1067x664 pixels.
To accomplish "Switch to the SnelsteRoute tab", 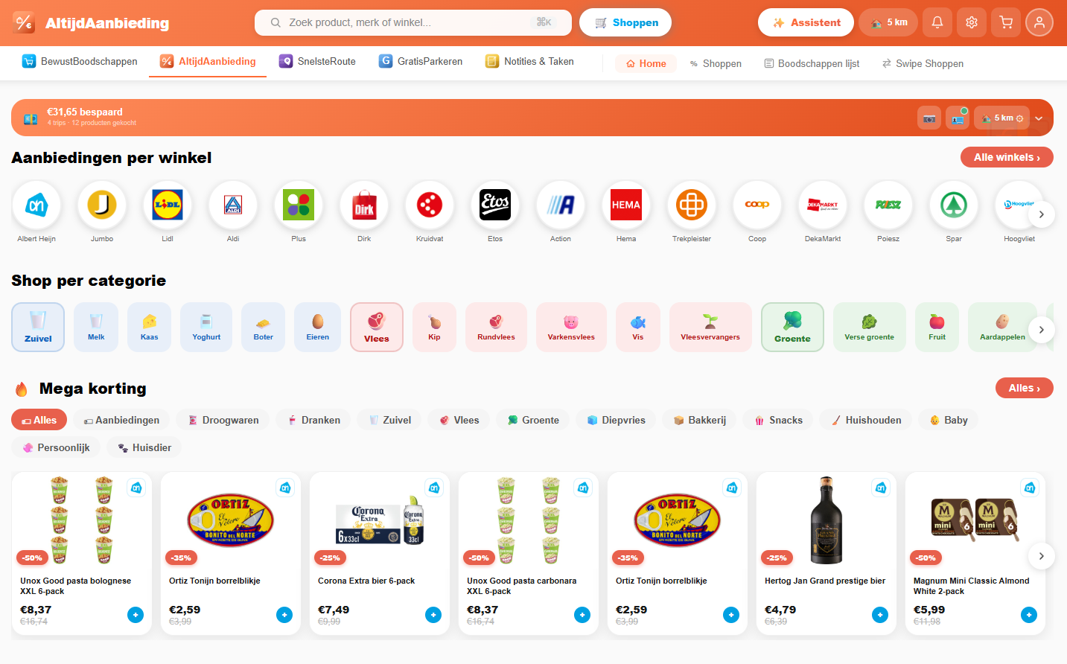I will click(316, 61).
